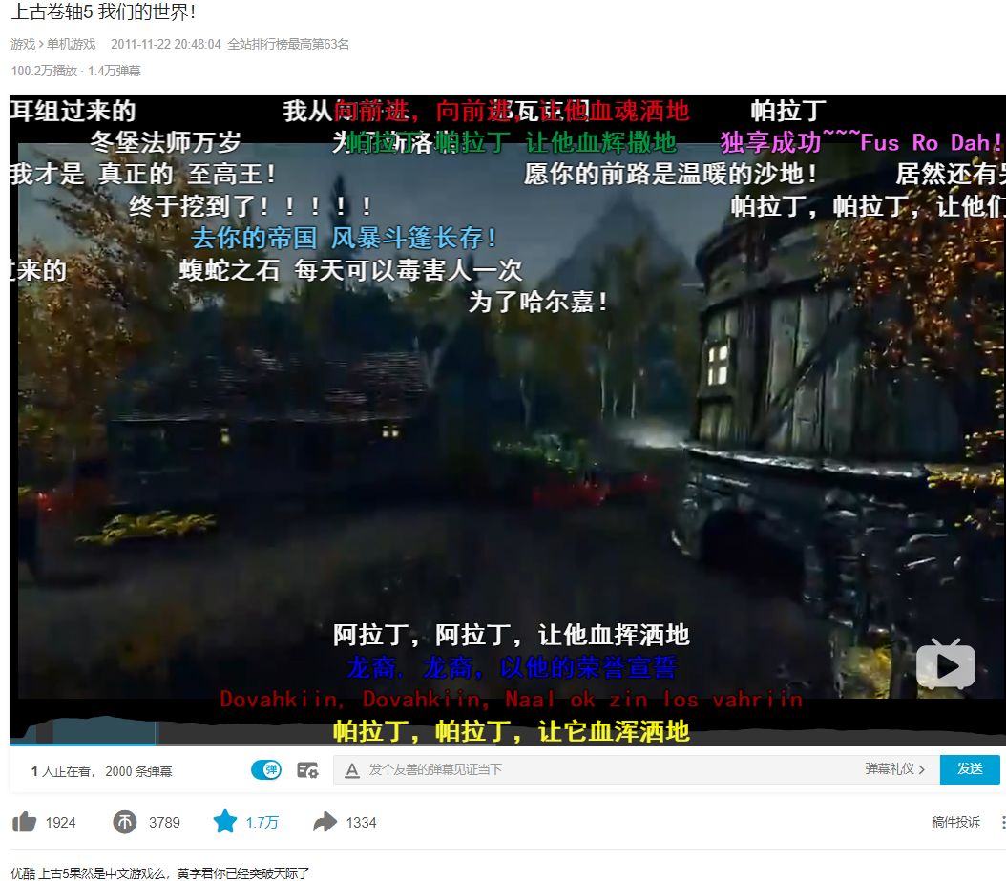
Task: Open the danmaku settings icon
Action: click(307, 770)
